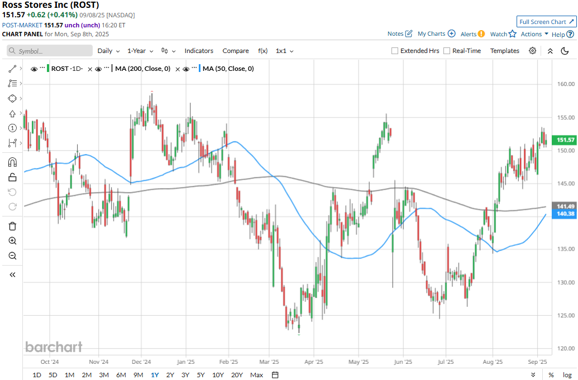Screen dimensions: 578x380
Task: Open the Notes link
Action: (395, 34)
